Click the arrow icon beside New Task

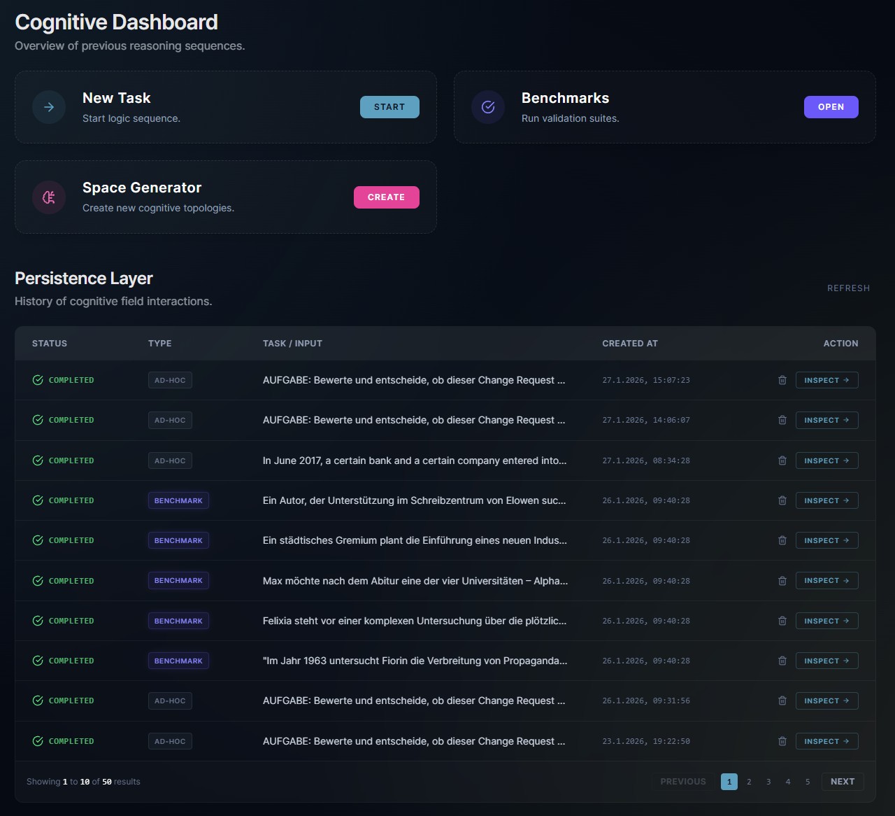click(49, 107)
